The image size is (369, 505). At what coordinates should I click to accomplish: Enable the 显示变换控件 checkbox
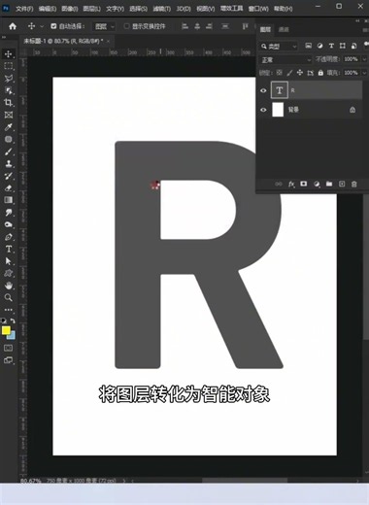(126, 26)
